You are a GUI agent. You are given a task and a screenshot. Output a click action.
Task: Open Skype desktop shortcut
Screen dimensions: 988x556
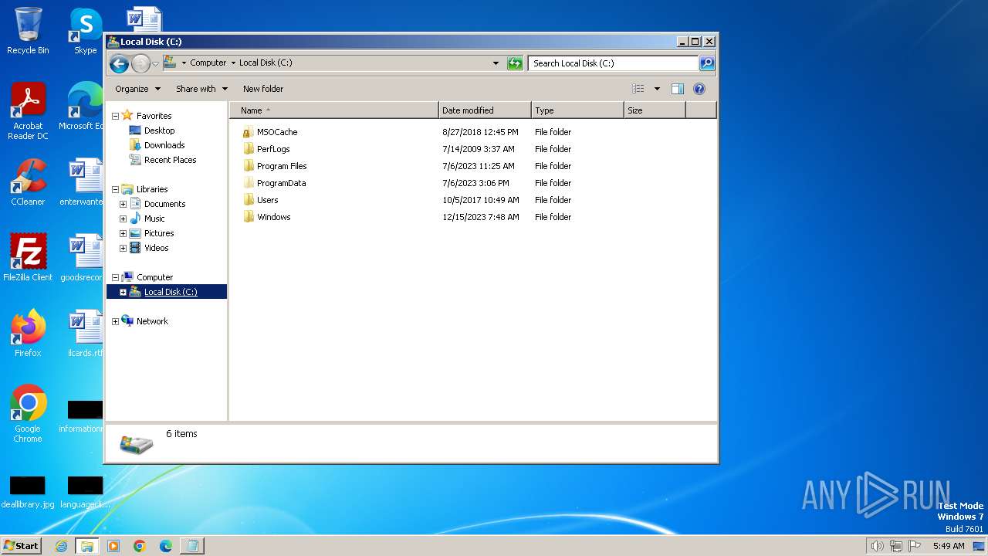tap(85, 31)
